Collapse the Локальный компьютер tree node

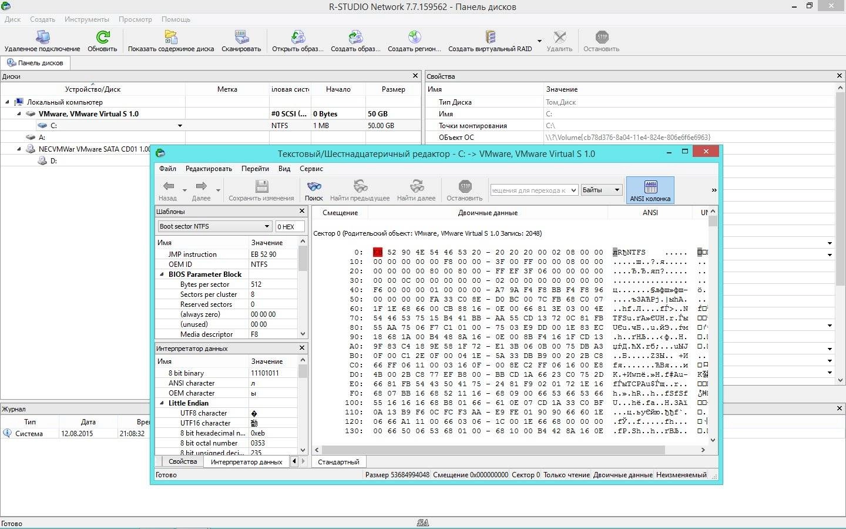7,102
